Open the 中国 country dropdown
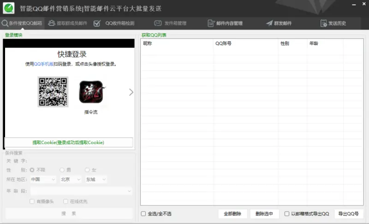This screenshot has height=224, width=369. [43, 180]
